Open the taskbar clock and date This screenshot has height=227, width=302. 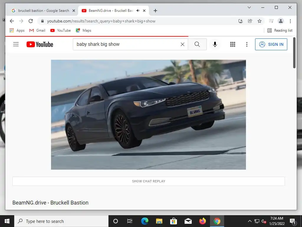pyautogui.click(x=277, y=221)
